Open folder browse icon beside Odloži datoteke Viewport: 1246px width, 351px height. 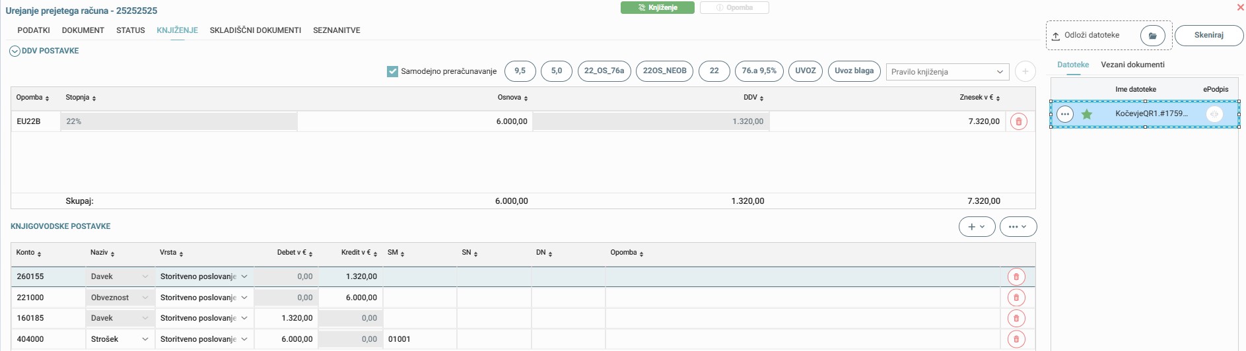[x=1152, y=36]
